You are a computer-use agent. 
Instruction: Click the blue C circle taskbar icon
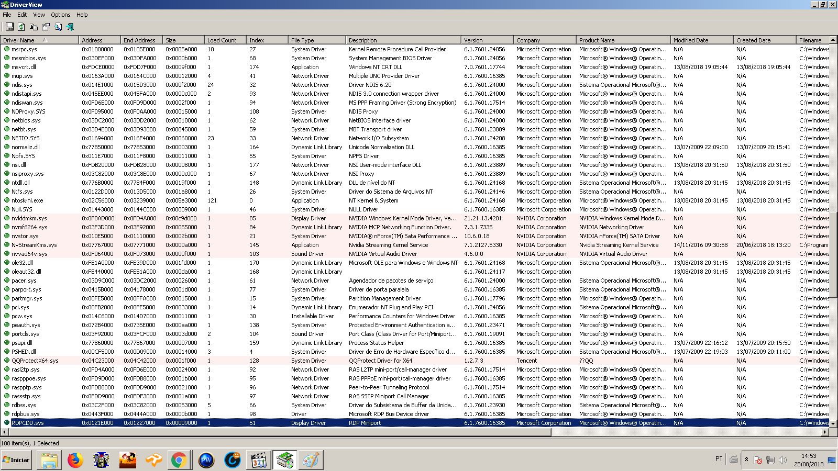tap(233, 460)
